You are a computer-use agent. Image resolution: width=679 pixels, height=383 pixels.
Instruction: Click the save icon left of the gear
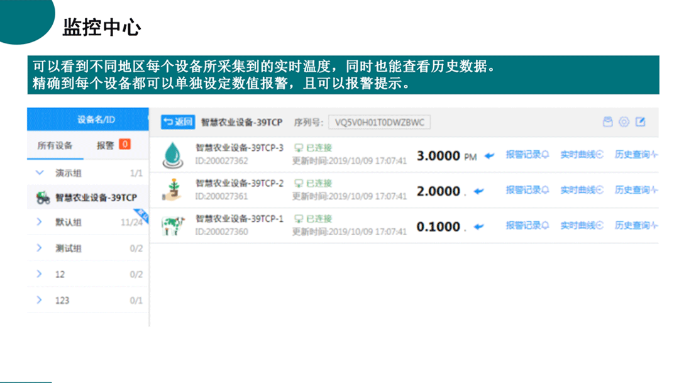click(607, 122)
